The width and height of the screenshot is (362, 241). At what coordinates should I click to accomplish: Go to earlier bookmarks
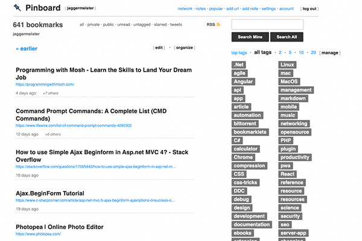[x=27, y=49]
